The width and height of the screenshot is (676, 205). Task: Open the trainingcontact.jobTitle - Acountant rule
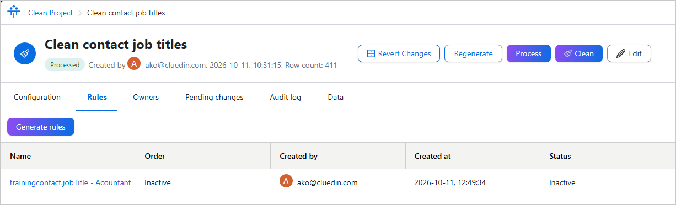(71, 182)
